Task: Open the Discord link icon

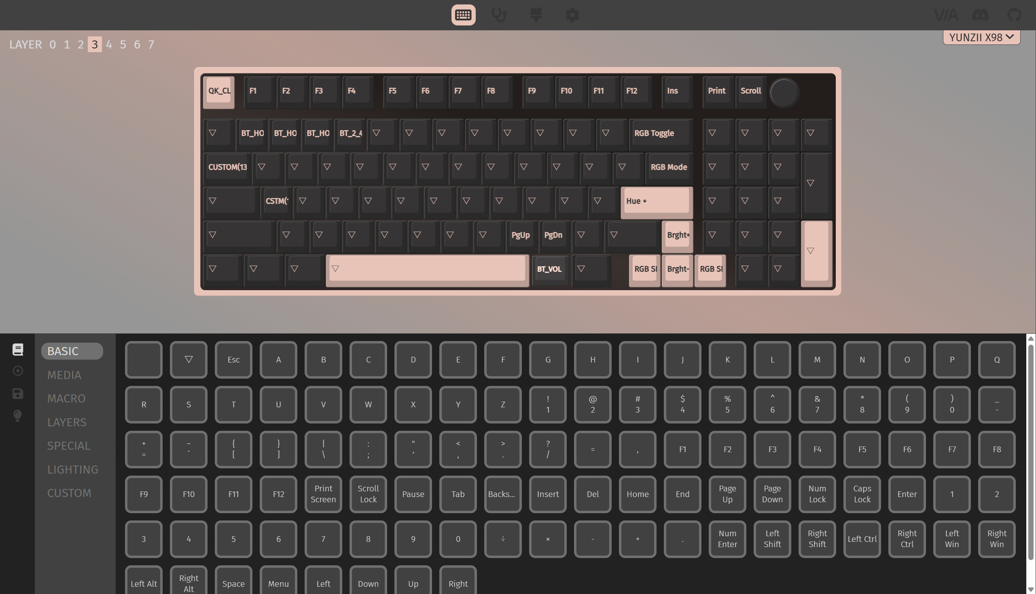Action: pos(980,15)
